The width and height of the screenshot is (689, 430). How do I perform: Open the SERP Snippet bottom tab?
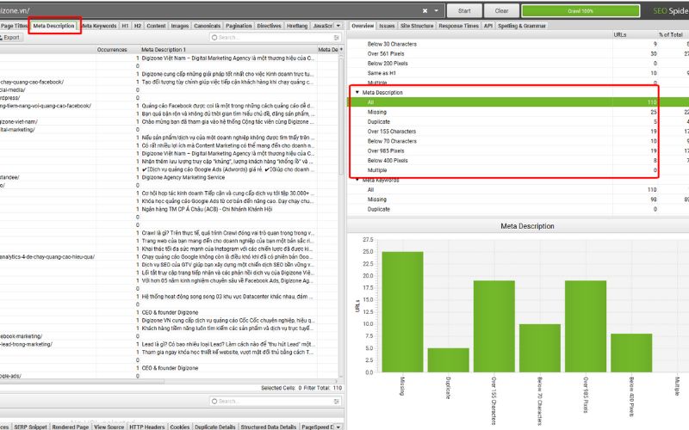pyautogui.click(x=30, y=427)
